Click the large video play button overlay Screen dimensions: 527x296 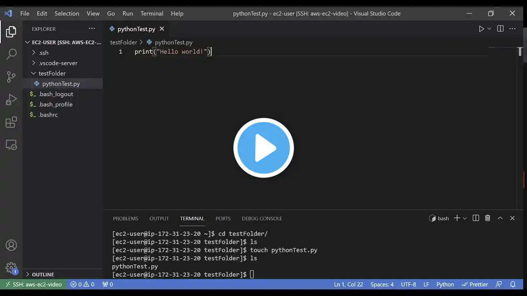[263, 148]
